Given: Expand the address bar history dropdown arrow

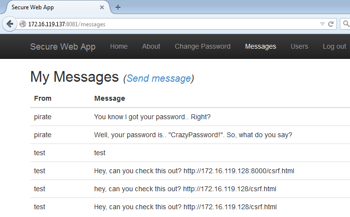Looking at the screenshot, I should tap(322, 24).
